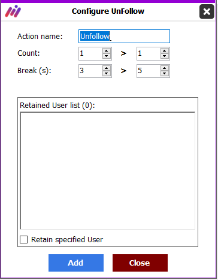Decrease the minimum Count value
Viewport: 218px width, 280px height.
point(107,56)
